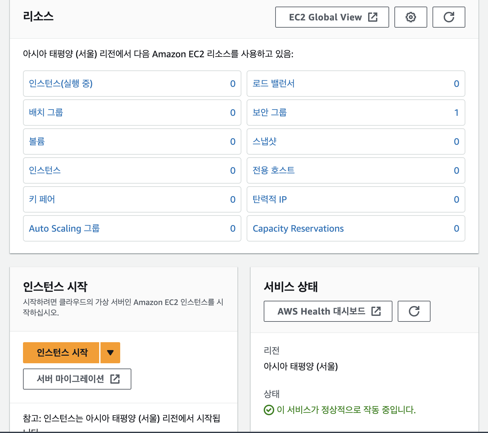Open the 로드 밸런서 list

point(274,84)
